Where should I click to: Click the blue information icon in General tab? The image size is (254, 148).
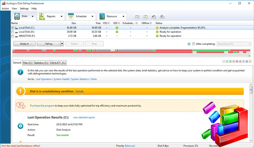click(x=20, y=72)
